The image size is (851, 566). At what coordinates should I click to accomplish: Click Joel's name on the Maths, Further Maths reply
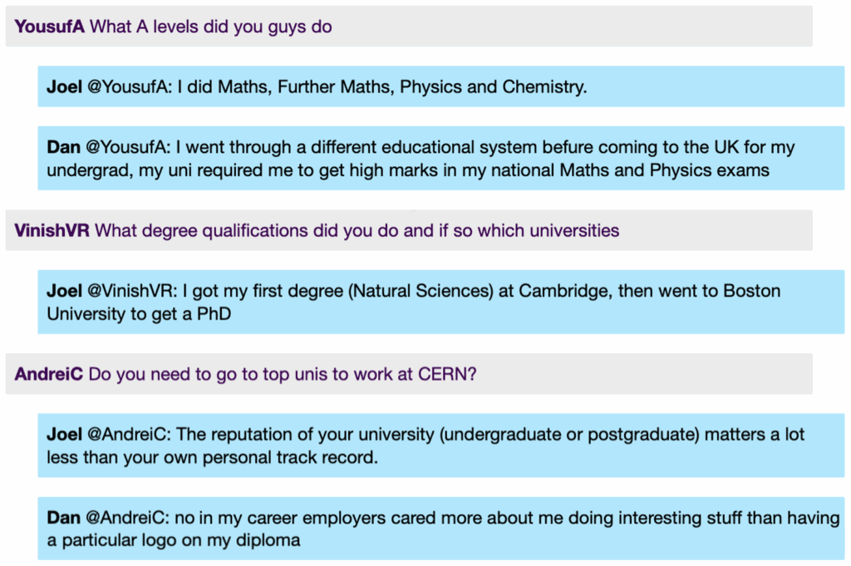[64, 87]
